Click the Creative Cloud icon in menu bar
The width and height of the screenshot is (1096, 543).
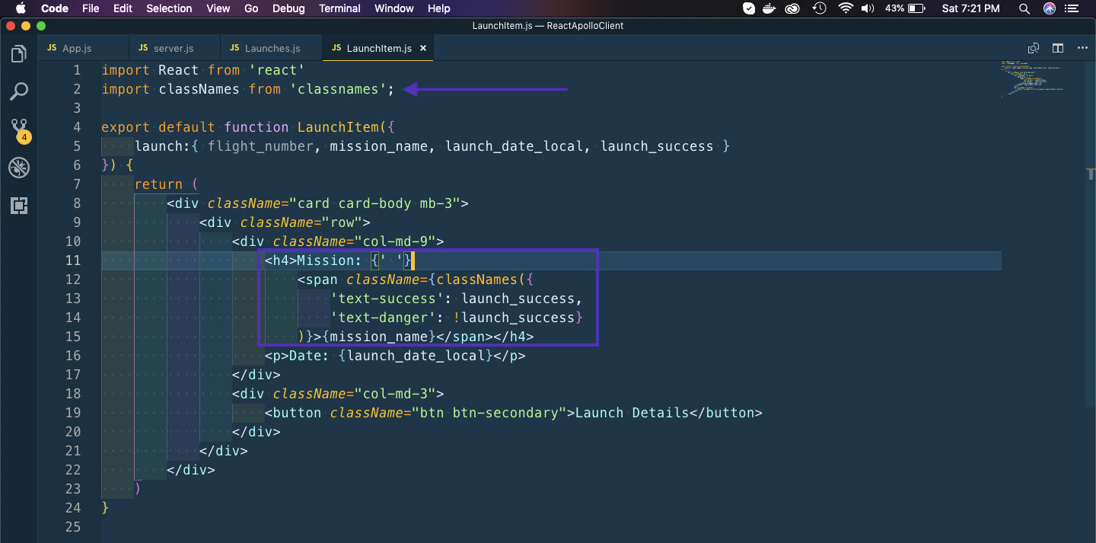click(x=794, y=8)
